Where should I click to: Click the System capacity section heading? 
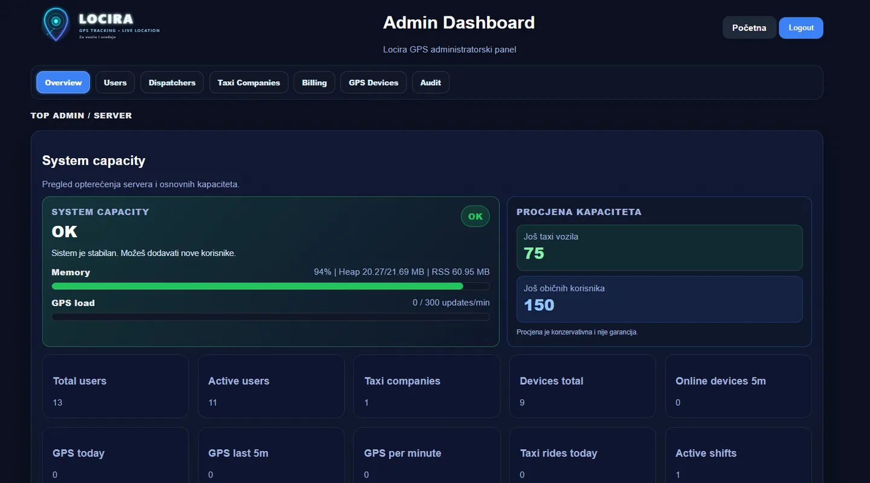coord(94,161)
